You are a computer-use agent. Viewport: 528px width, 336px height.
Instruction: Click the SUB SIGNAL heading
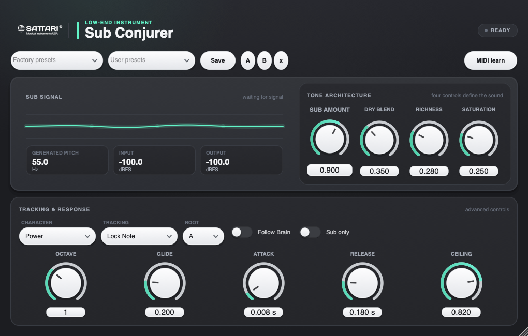coord(44,97)
